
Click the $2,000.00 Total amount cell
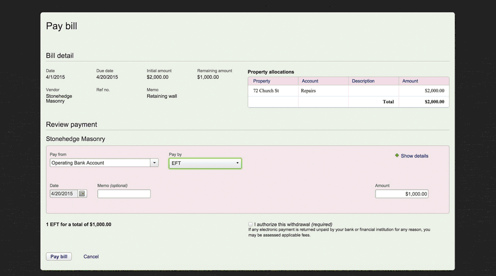(424, 102)
